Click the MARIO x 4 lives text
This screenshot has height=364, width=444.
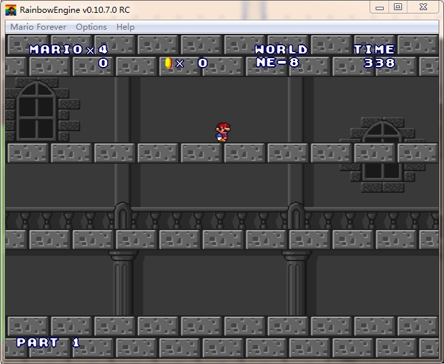[69, 50]
